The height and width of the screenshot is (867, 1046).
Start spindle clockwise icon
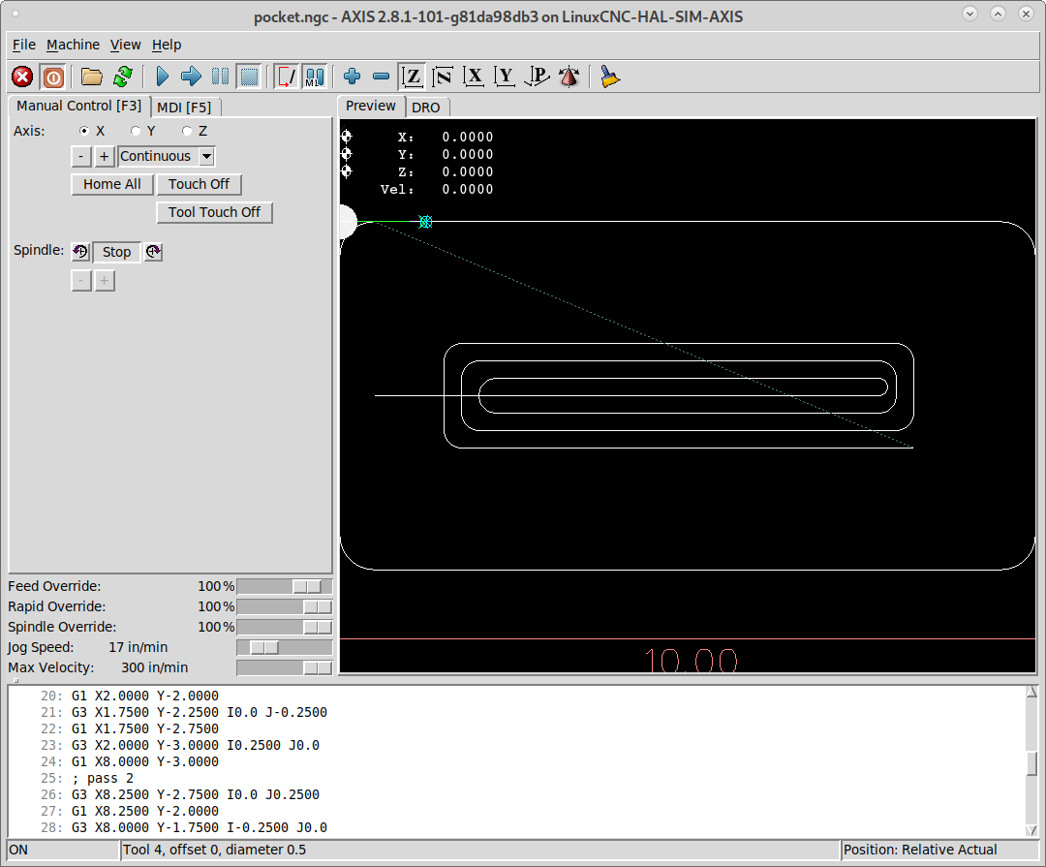153,252
